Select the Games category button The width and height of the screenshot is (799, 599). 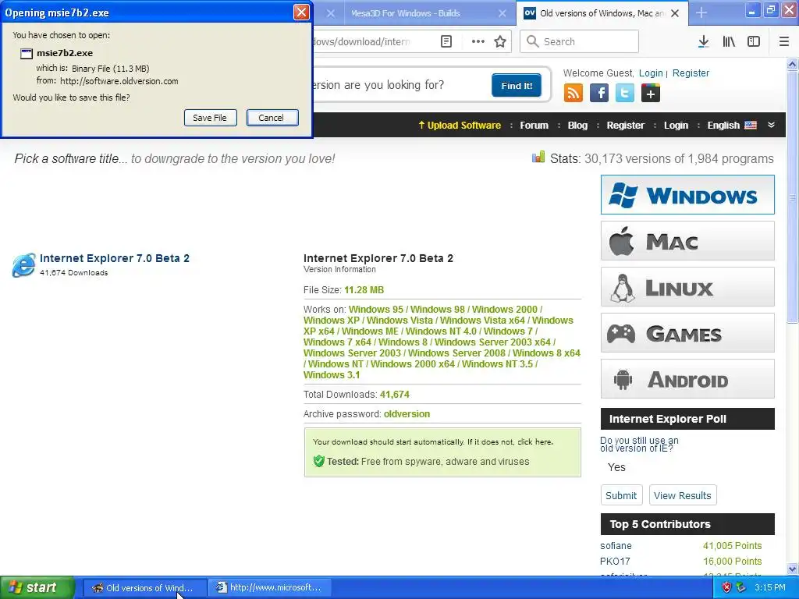click(x=687, y=333)
